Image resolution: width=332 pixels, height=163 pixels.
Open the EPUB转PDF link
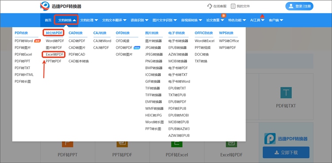(x=177, y=102)
